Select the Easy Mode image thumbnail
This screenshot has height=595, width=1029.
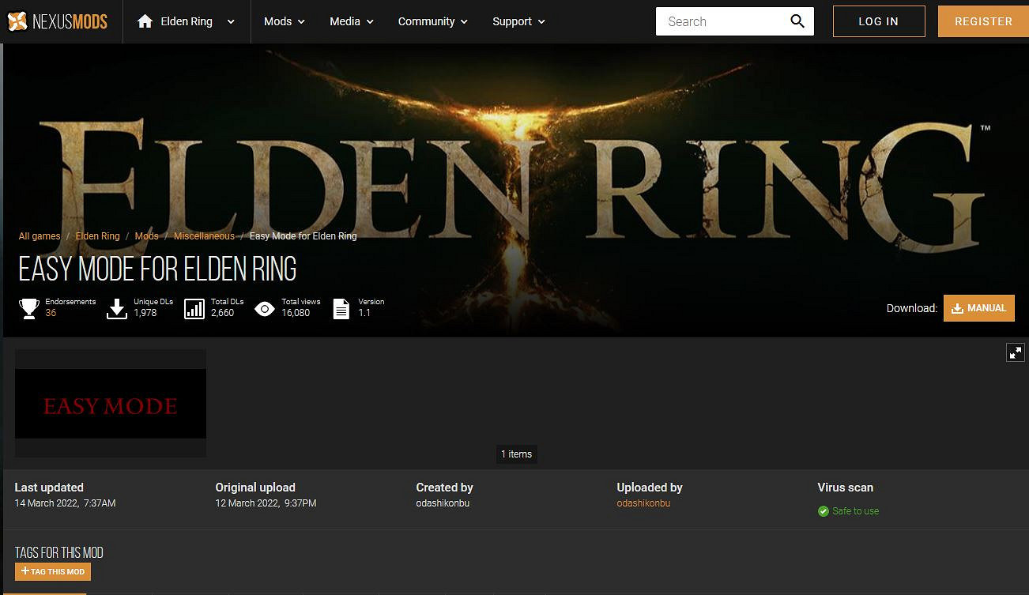coord(111,404)
